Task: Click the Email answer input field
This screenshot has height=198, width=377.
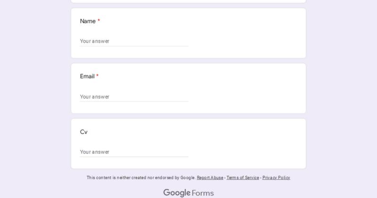Action: click(x=134, y=97)
